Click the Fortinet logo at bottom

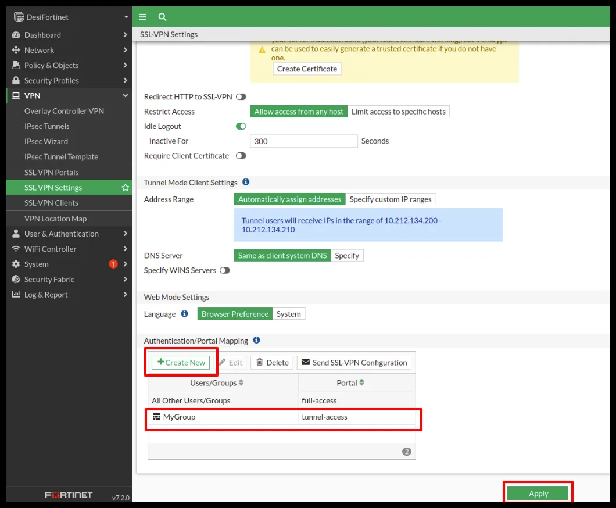tap(69, 495)
